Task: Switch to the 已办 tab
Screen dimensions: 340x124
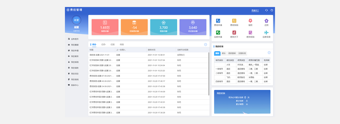Action: coord(103,44)
